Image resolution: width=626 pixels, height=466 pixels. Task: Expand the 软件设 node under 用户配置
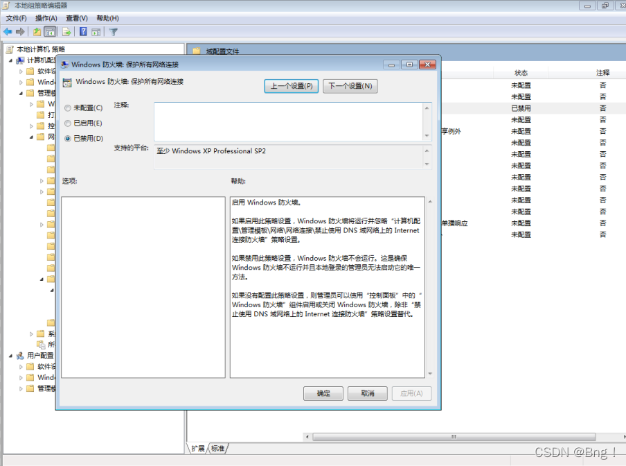coord(21,366)
